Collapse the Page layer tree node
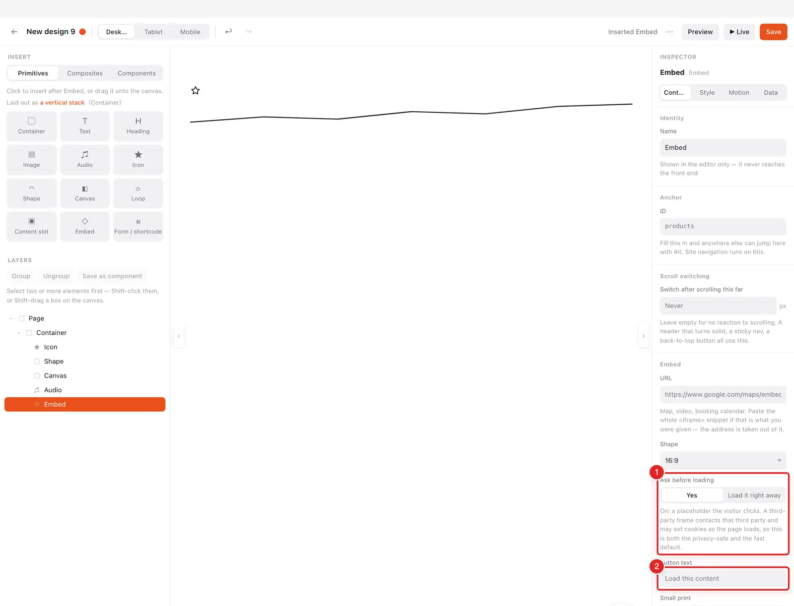 [11, 318]
